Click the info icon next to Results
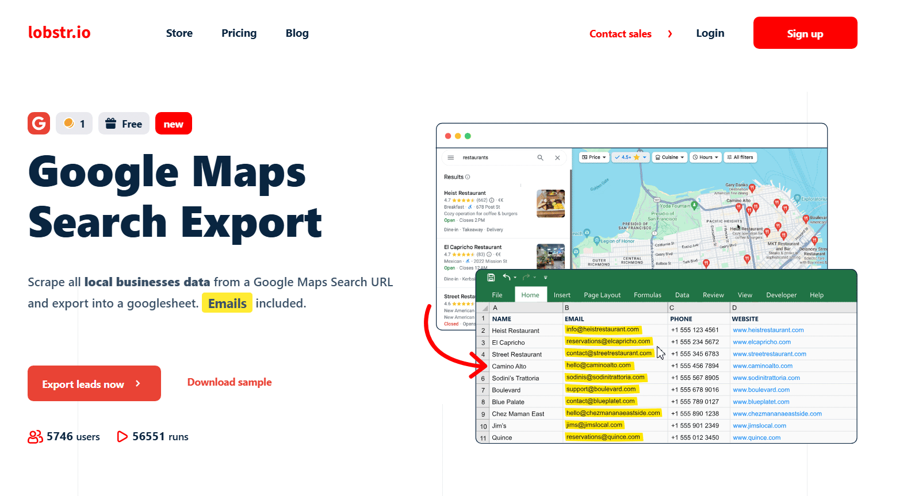Screen dimensions: 907x496 468,177
